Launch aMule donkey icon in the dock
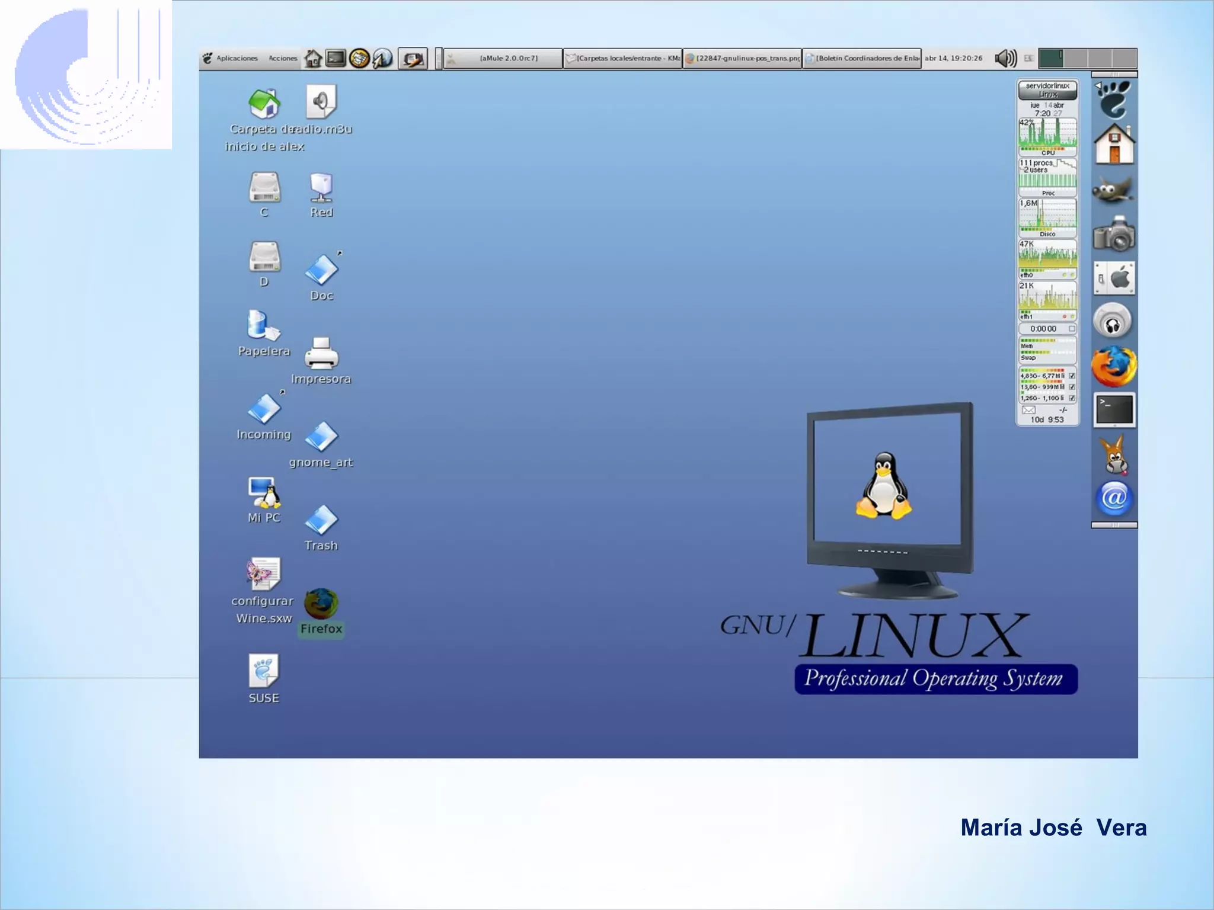Viewport: 1214px width, 910px height. click(1114, 455)
